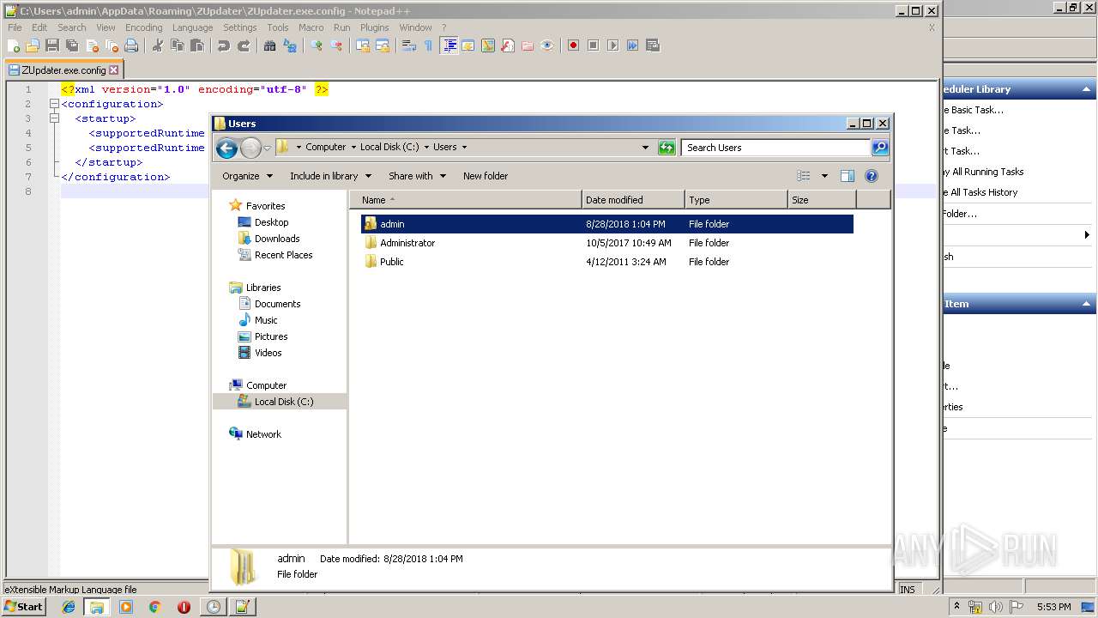Screen dimensions: 1098x618
Task: Toggle the Explorer preview pane button
Action: click(x=848, y=176)
